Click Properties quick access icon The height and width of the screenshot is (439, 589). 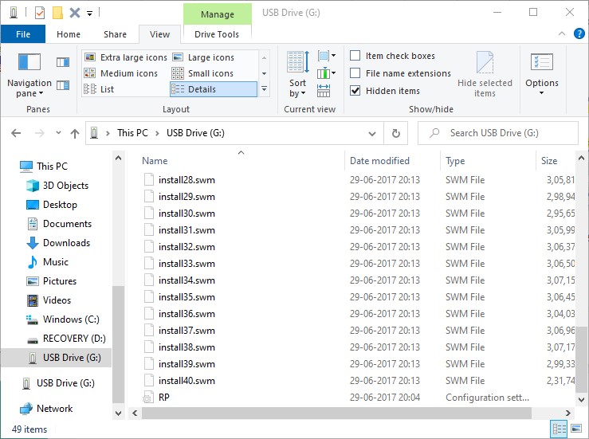tap(40, 13)
